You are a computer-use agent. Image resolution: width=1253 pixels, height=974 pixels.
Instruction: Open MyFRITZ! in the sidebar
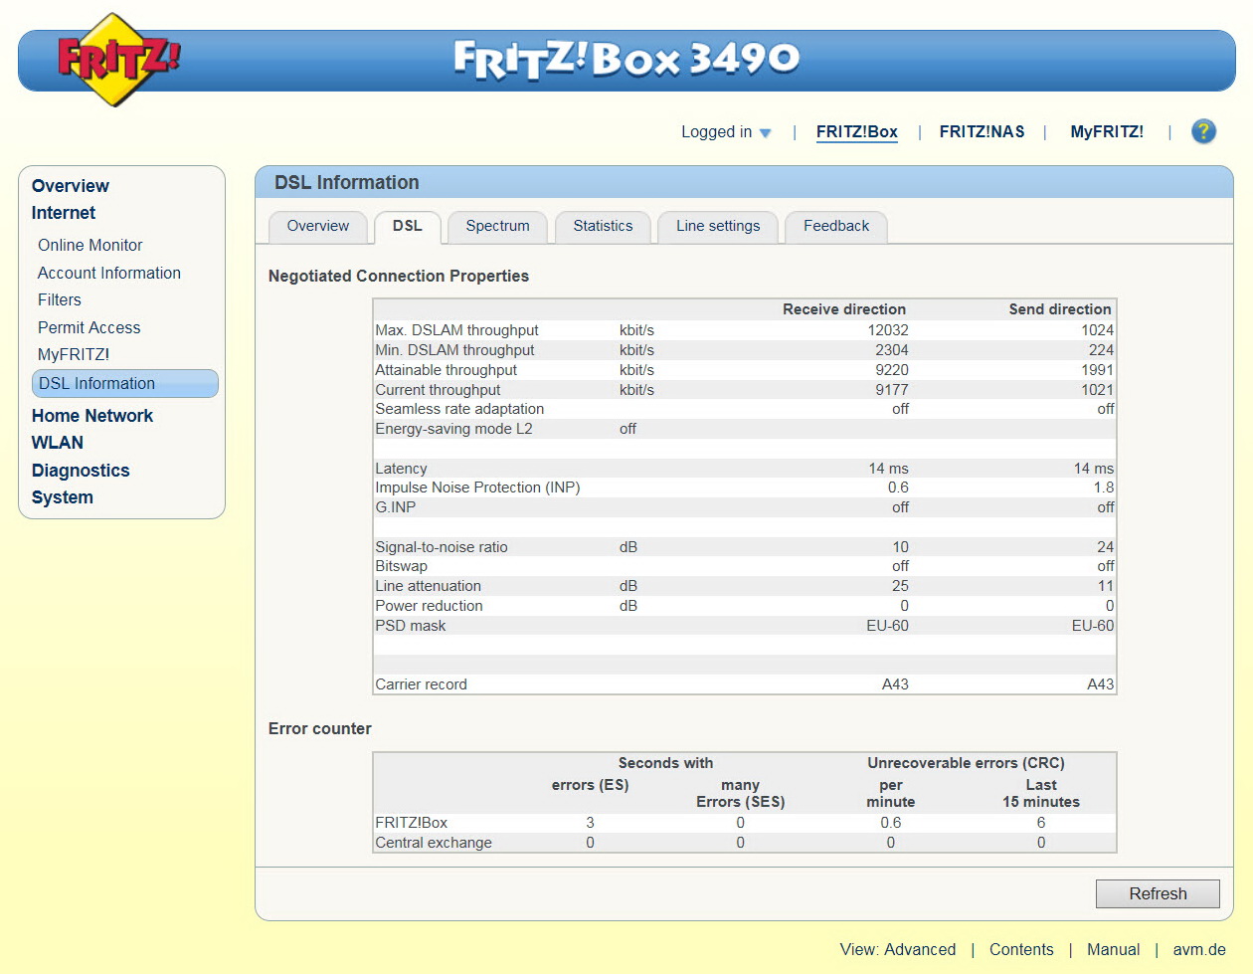point(74,354)
